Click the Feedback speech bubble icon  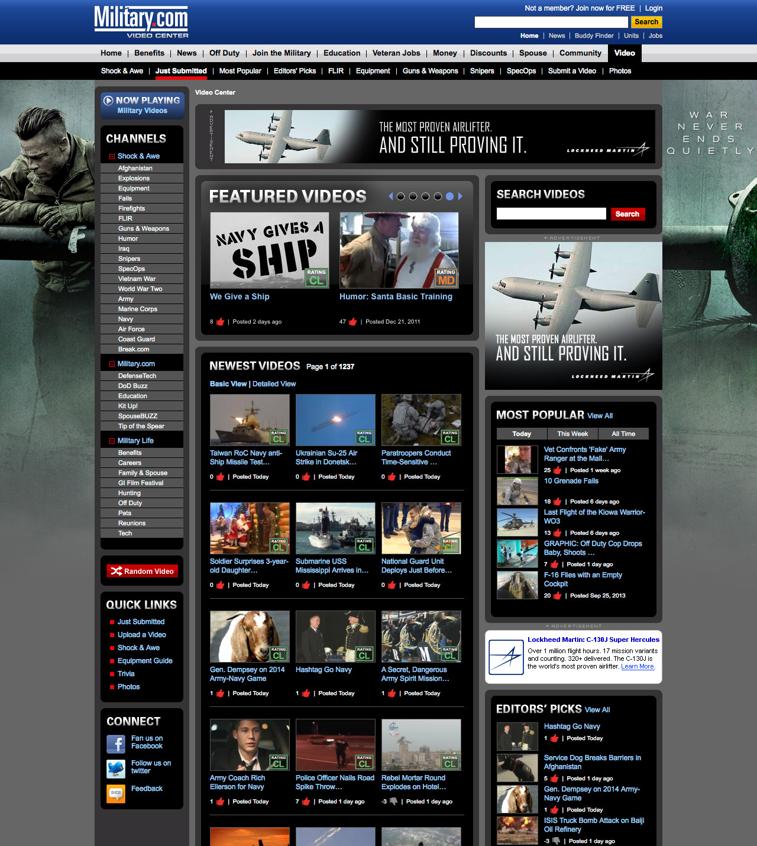click(116, 793)
